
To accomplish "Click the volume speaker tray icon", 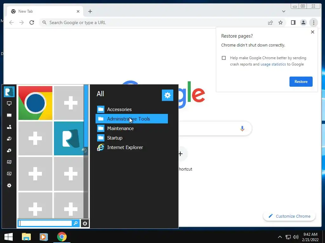I will (296, 237).
